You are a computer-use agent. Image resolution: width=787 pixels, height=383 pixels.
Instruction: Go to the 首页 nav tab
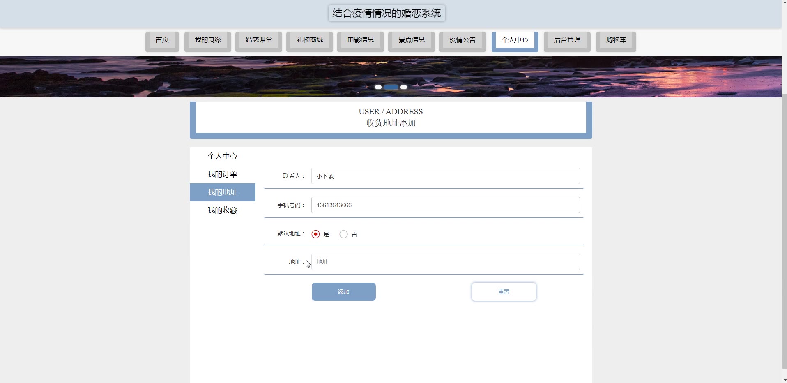[162, 42]
